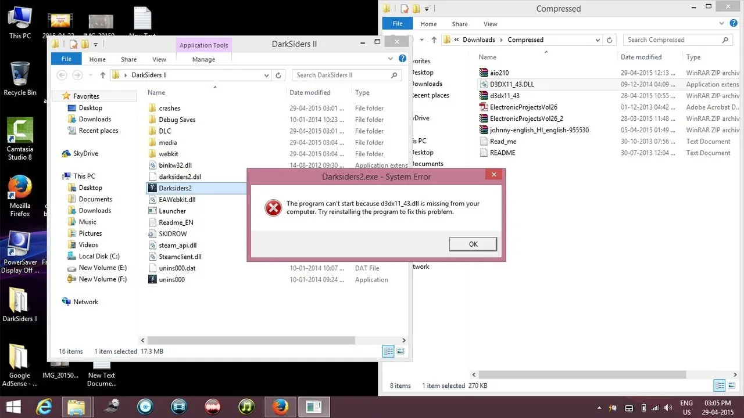The image size is (744, 418).
Task: Click scroll-left arrow in Compressed window scrollbar
Action: tap(475, 374)
